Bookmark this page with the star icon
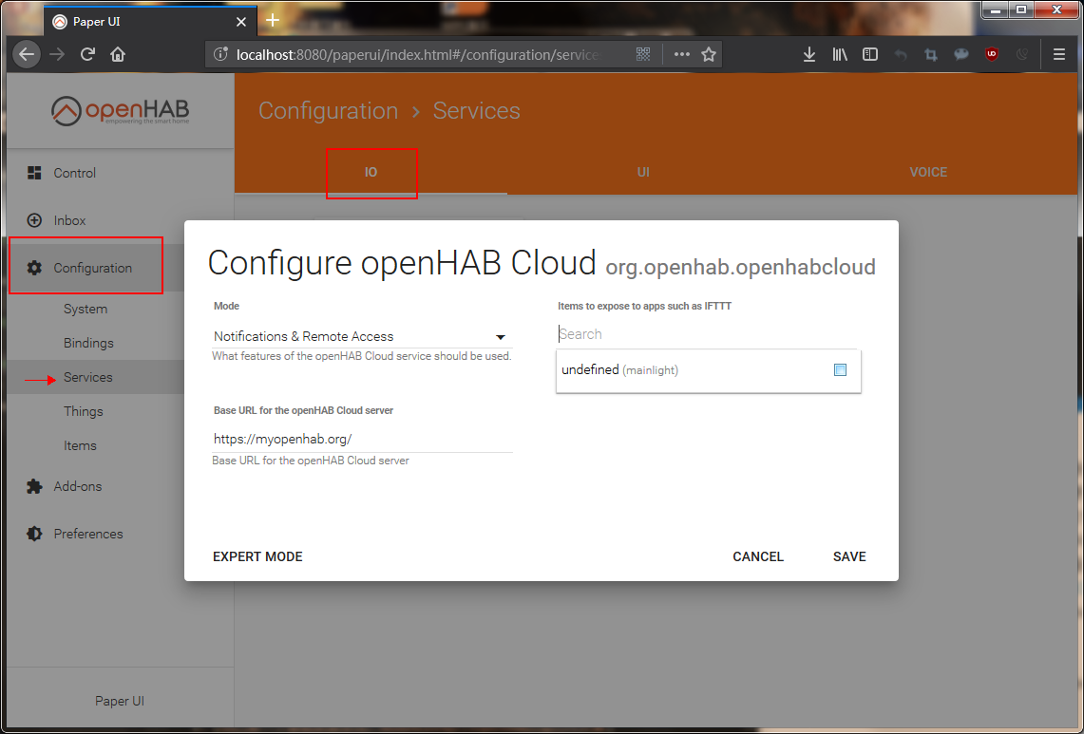Image resolution: width=1084 pixels, height=734 pixels. (709, 54)
